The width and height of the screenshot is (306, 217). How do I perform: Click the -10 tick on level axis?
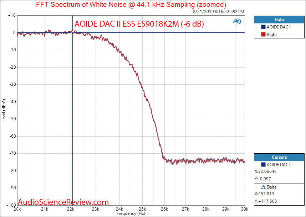[12, 50]
